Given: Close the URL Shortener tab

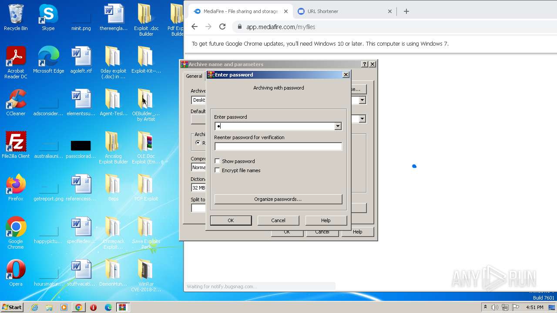Looking at the screenshot, I should pyautogui.click(x=390, y=11).
